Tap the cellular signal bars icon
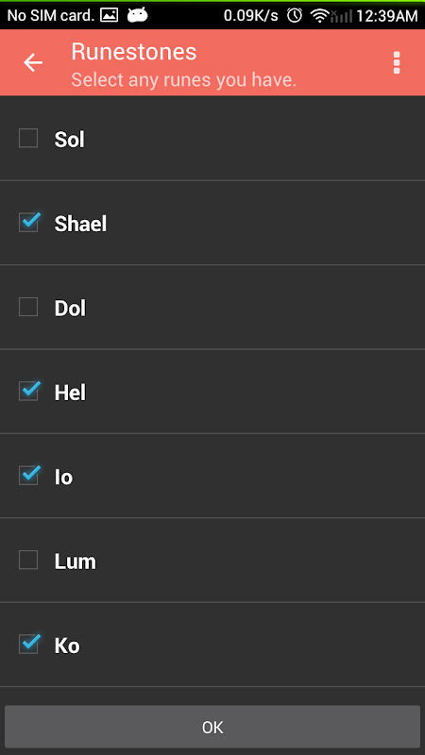Viewport: 425px width, 755px height. pos(342,16)
